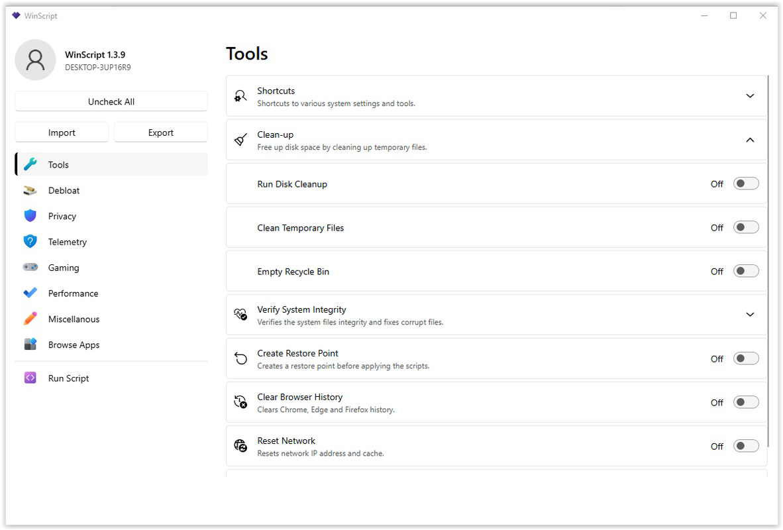Enable the Clean Temporary Files toggle
Viewport: 783px width, 530px height.
click(x=746, y=227)
